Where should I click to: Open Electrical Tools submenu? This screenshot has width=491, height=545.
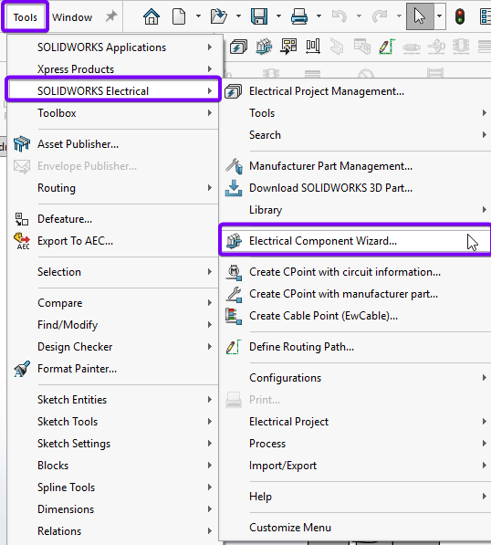(x=355, y=113)
